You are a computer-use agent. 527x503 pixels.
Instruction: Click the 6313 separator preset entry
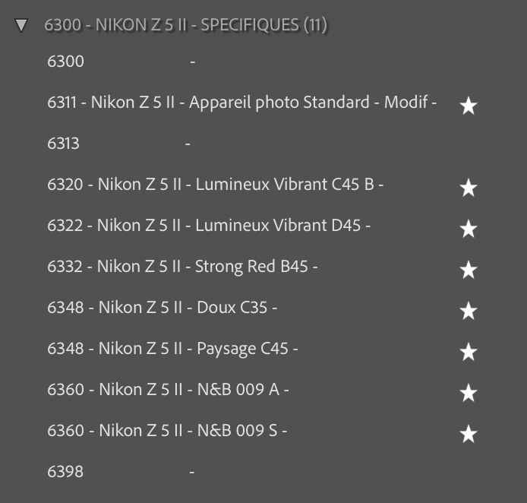pyautogui.click(x=64, y=144)
